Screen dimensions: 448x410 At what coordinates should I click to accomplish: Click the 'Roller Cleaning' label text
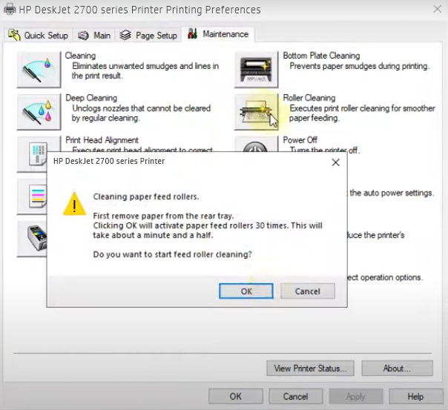coord(309,98)
